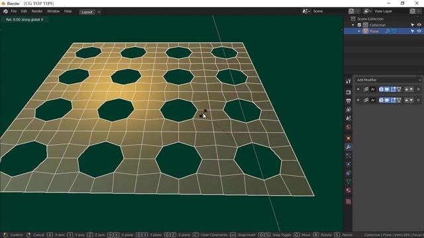The width and height of the screenshot is (424, 238).
Task: Toggle edit mode display of bottom Array modifier
Action: pyautogui.click(x=393, y=100)
